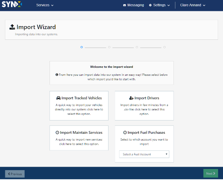
Task: Click the Next button
Action: click(x=211, y=174)
